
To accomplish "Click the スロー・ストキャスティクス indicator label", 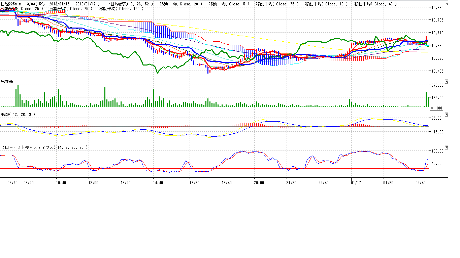I will point(44,147).
